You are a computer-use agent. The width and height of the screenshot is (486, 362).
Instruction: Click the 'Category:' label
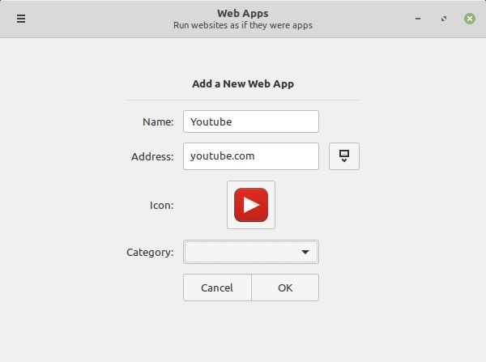(150, 253)
